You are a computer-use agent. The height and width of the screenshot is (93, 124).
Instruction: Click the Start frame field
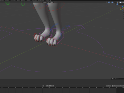[116, 86]
